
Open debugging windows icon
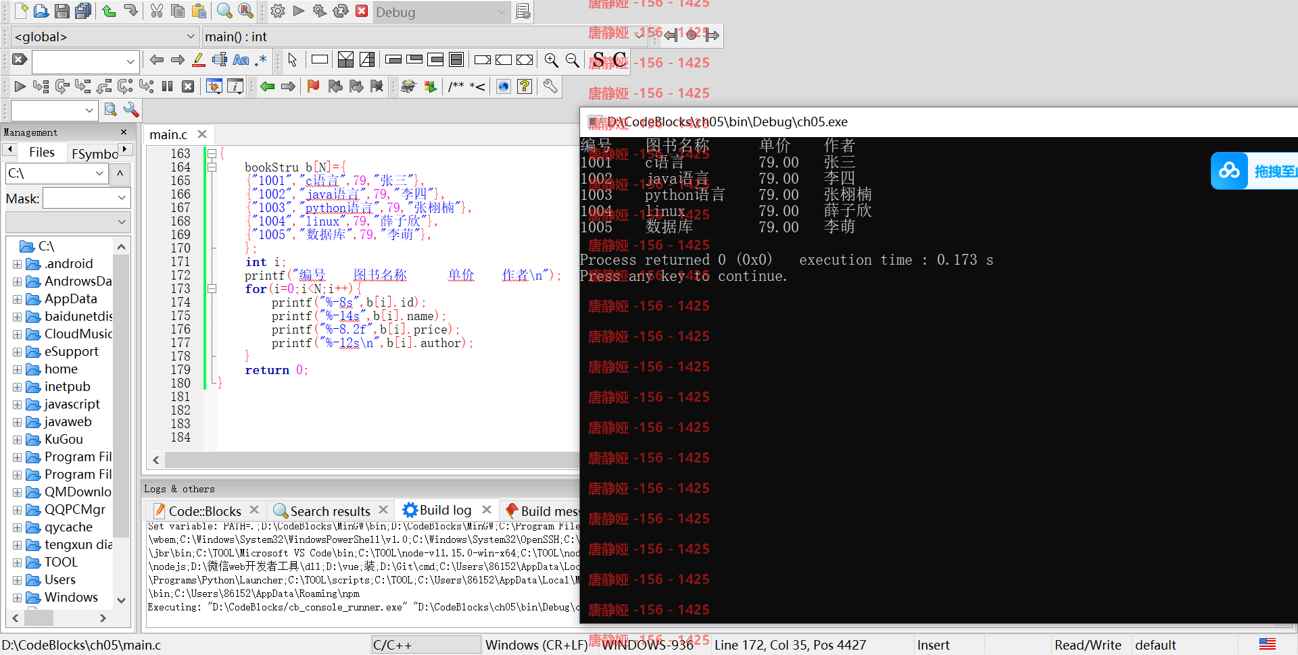tap(214, 86)
